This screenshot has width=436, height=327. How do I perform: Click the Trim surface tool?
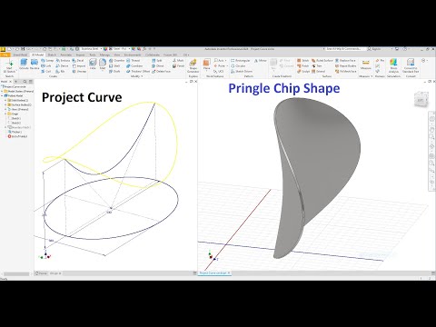pos(317,65)
